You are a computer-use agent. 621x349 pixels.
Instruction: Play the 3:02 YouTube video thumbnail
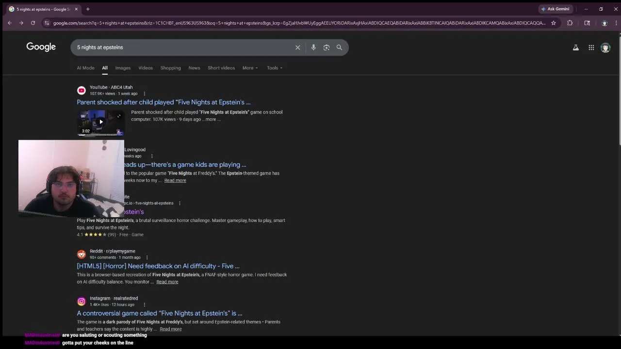[x=101, y=123]
